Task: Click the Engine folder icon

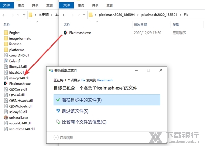Action: click(x=6, y=33)
